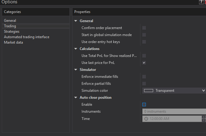Select Automated trading interface category
The height and width of the screenshot is (136, 206).
(27, 37)
